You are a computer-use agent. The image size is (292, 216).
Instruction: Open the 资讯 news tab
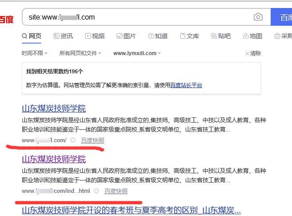pos(63,36)
